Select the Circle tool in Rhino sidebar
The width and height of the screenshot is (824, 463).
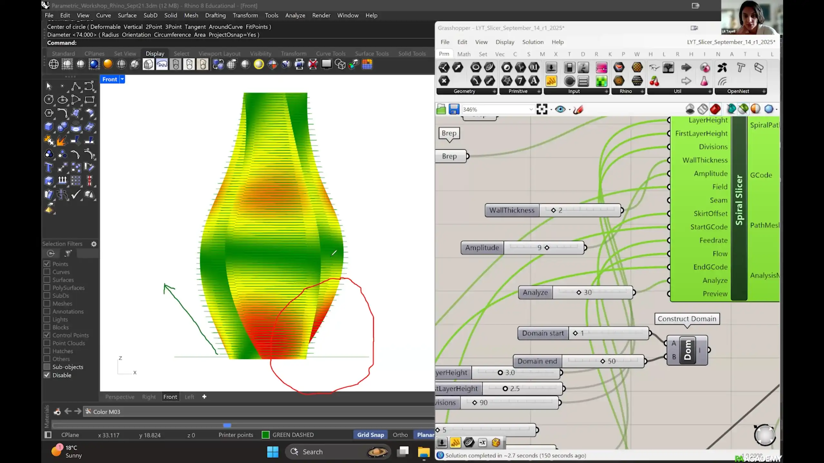49,100
